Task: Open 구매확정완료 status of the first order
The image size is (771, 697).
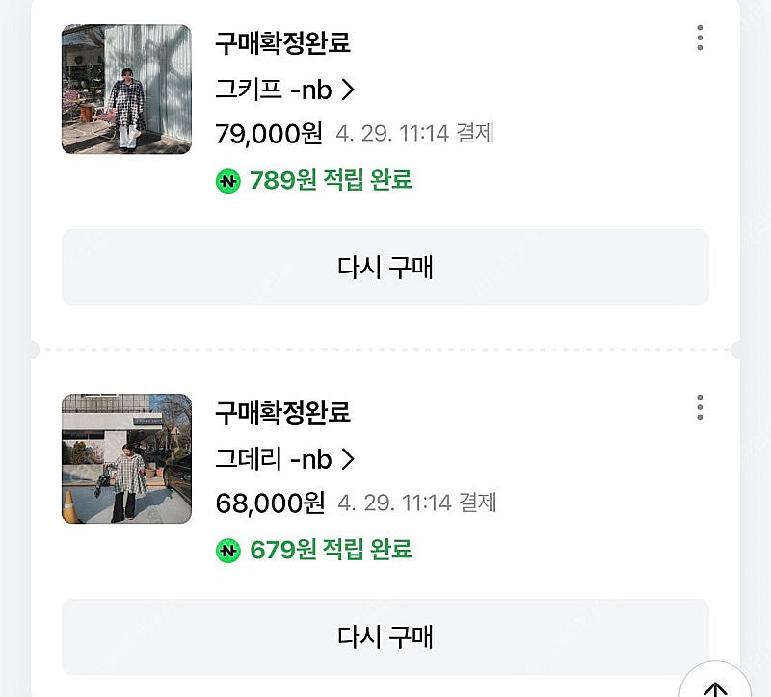Action: point(284,45)
